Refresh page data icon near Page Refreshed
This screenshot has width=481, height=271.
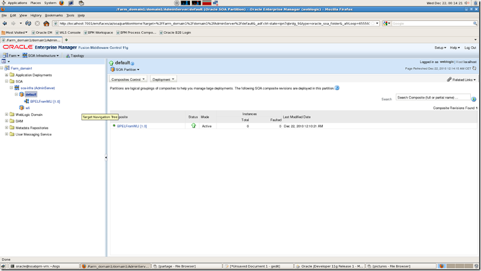(x=474, y=69)
